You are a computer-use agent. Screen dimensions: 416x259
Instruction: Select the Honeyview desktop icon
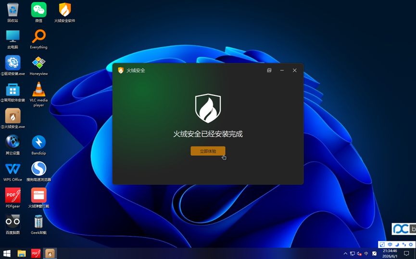[x=39, y=66]
